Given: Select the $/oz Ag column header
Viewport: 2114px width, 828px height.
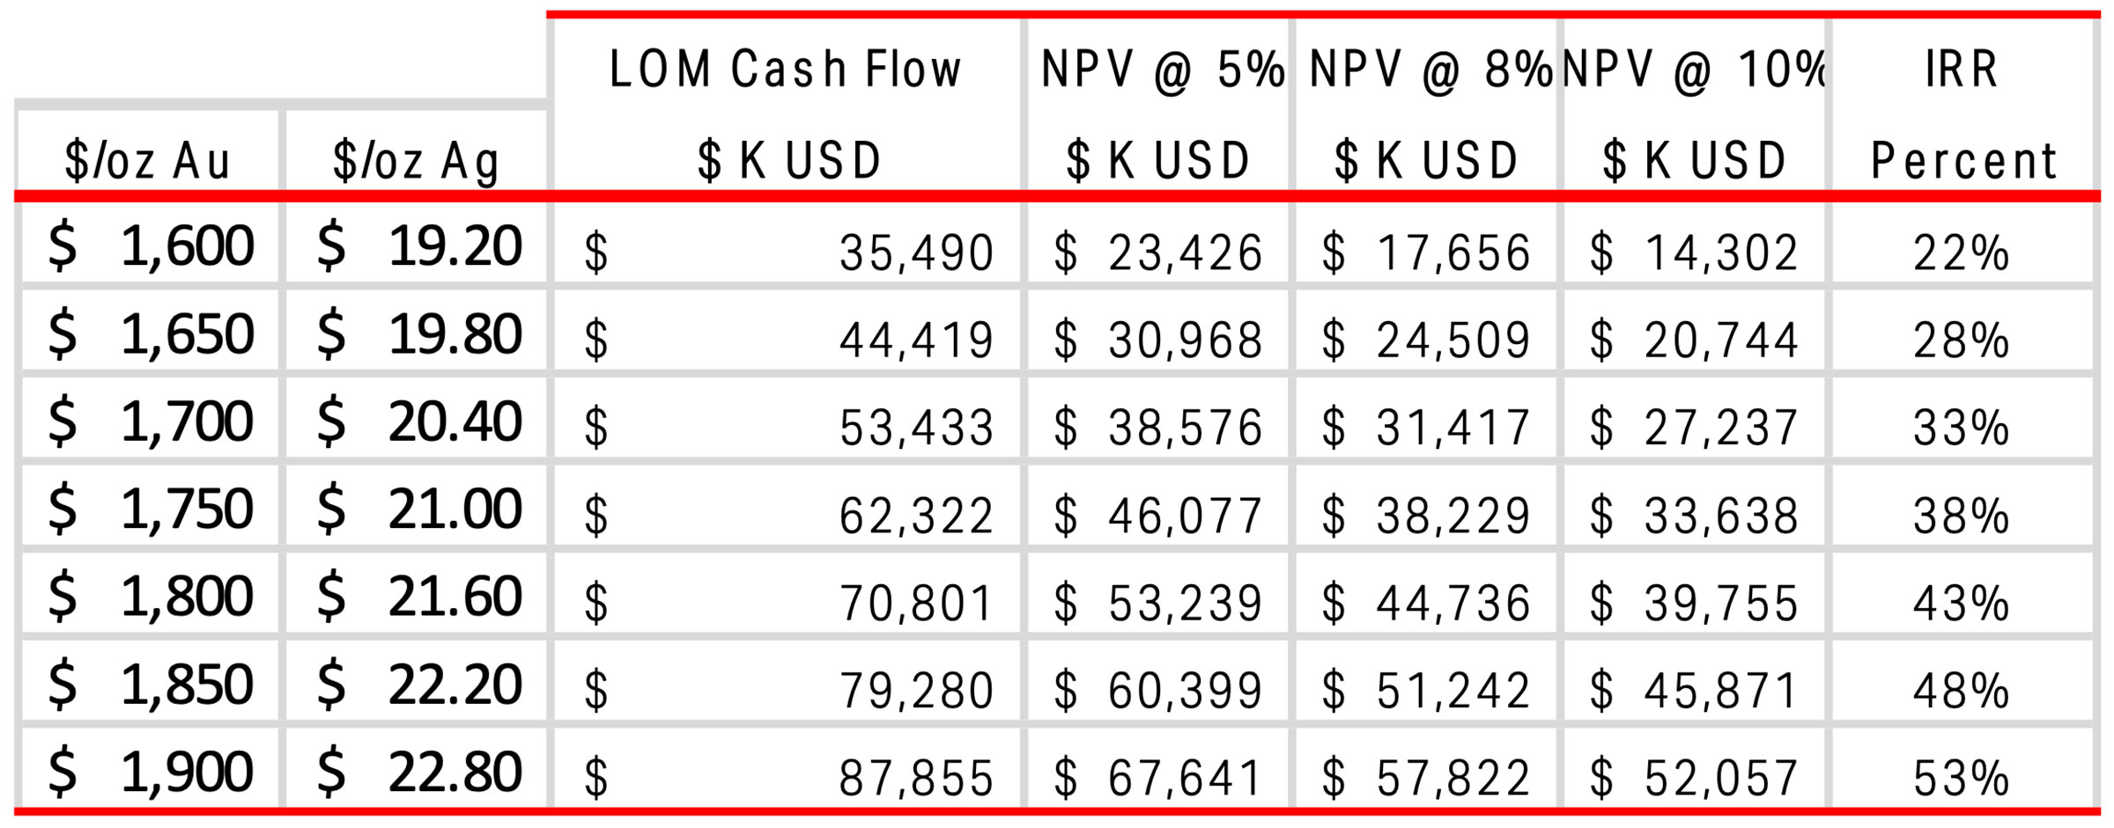Looking at the screenshot, I should [416, 150].
